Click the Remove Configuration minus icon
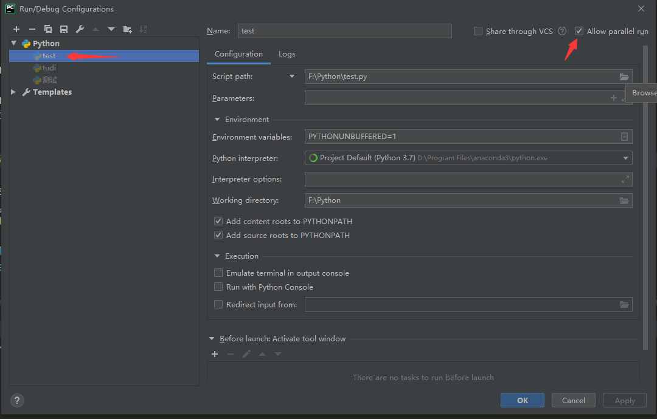Viewport: 657px width, 419px height. (x=32, y=29)
